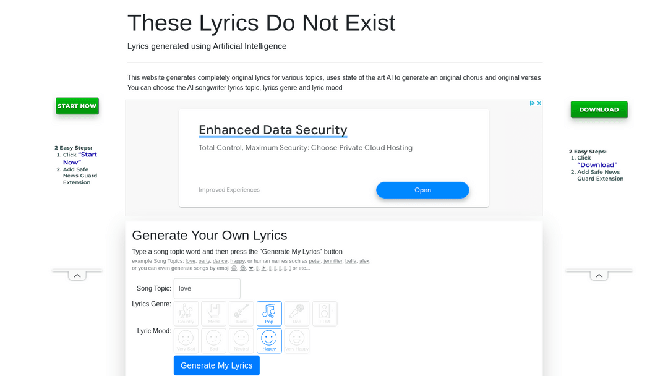
Task: Collapse the right sidebar ad chevron
Action: click(x=599, y=276)
